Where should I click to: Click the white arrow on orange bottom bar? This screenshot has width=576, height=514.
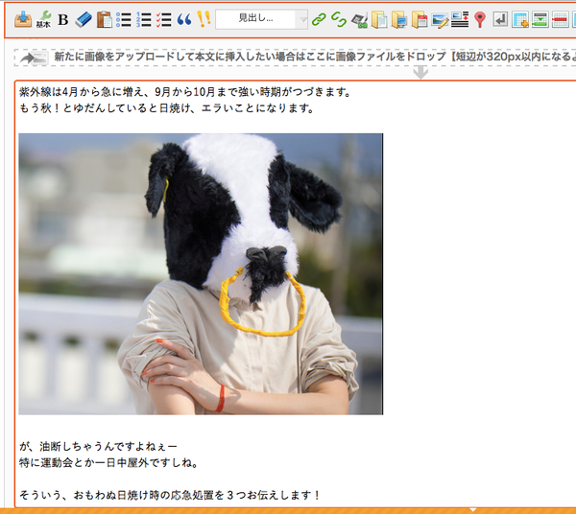pyautogui.click(x=473, y=510)
